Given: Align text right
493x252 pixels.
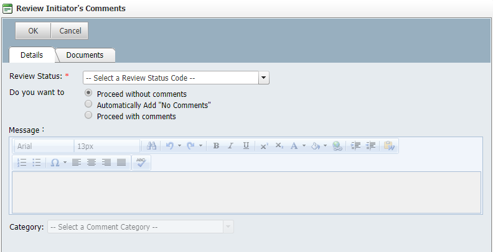Looking at the screenshot, I should [x=106, y=163].
